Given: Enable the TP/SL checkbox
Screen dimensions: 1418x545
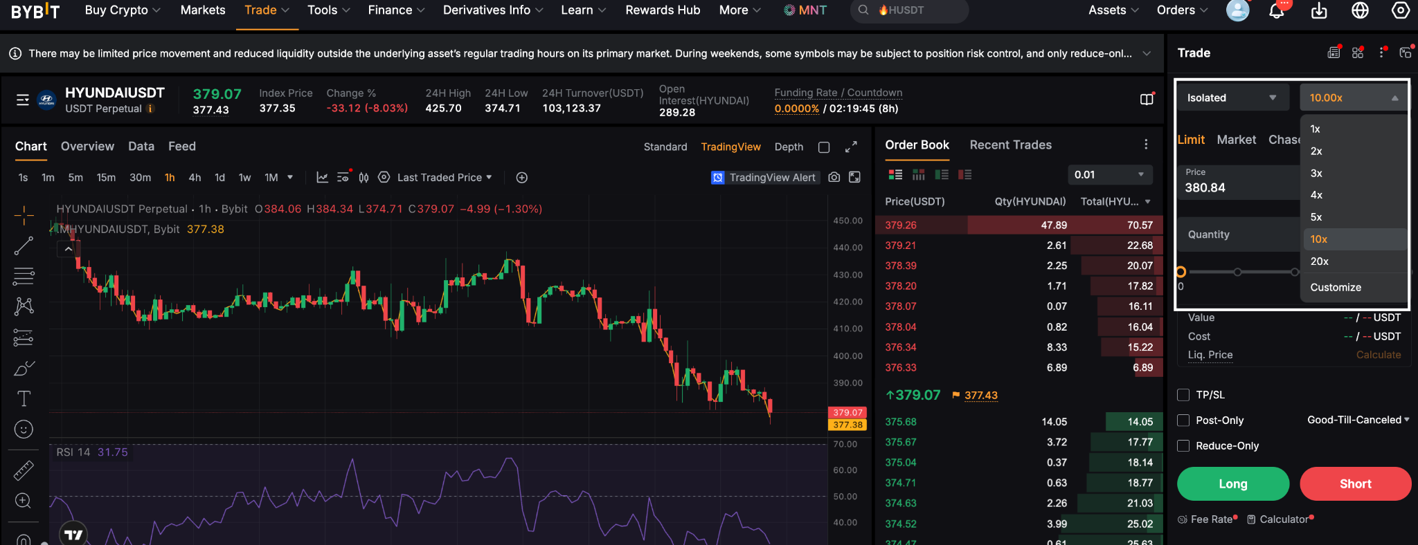Looking at the screenshot, I should [x=1183, y=395].
